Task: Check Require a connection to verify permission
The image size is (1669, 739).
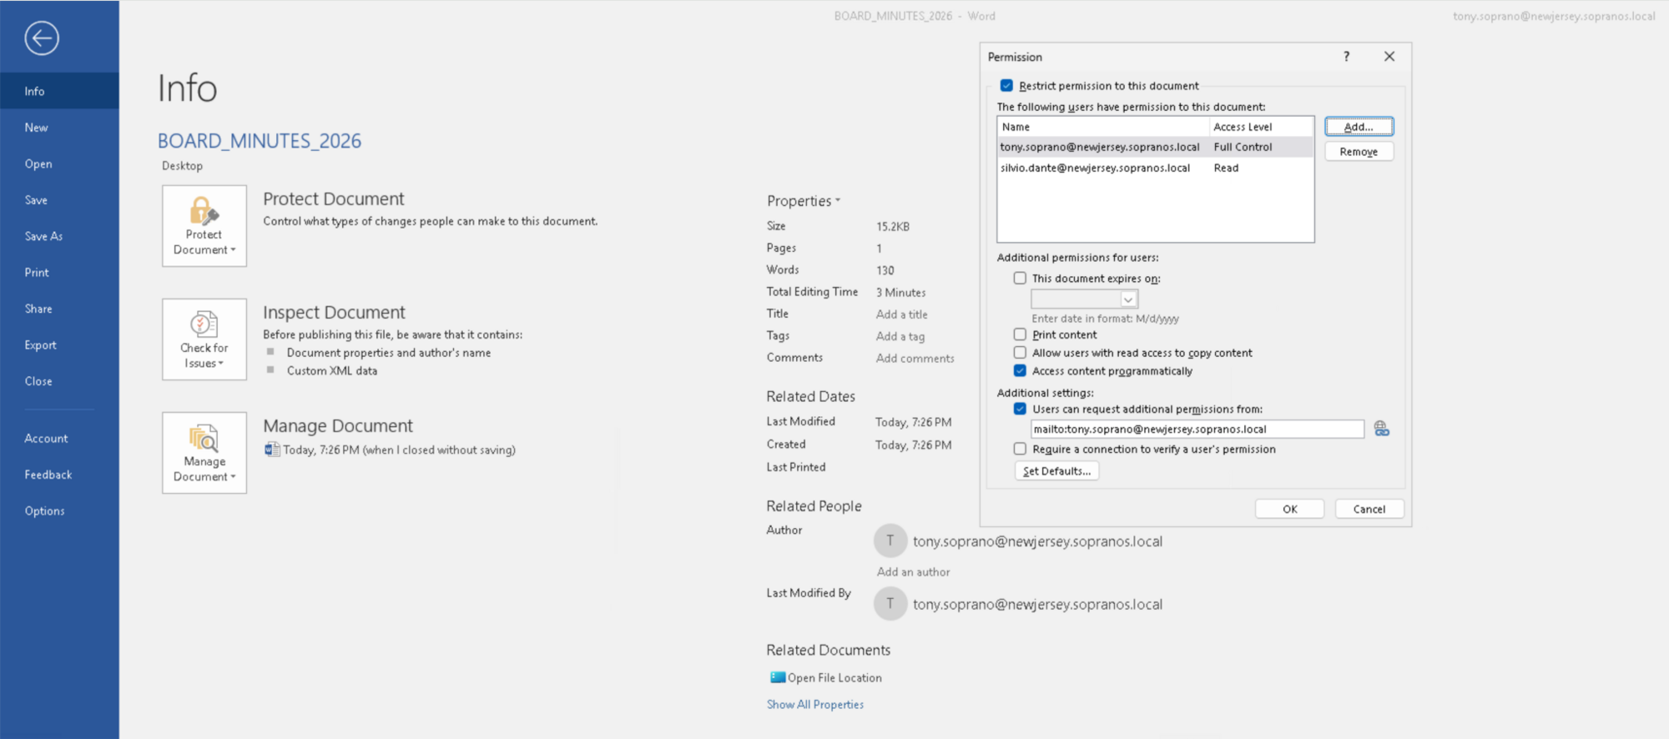Action: (x=1020, y=449)
